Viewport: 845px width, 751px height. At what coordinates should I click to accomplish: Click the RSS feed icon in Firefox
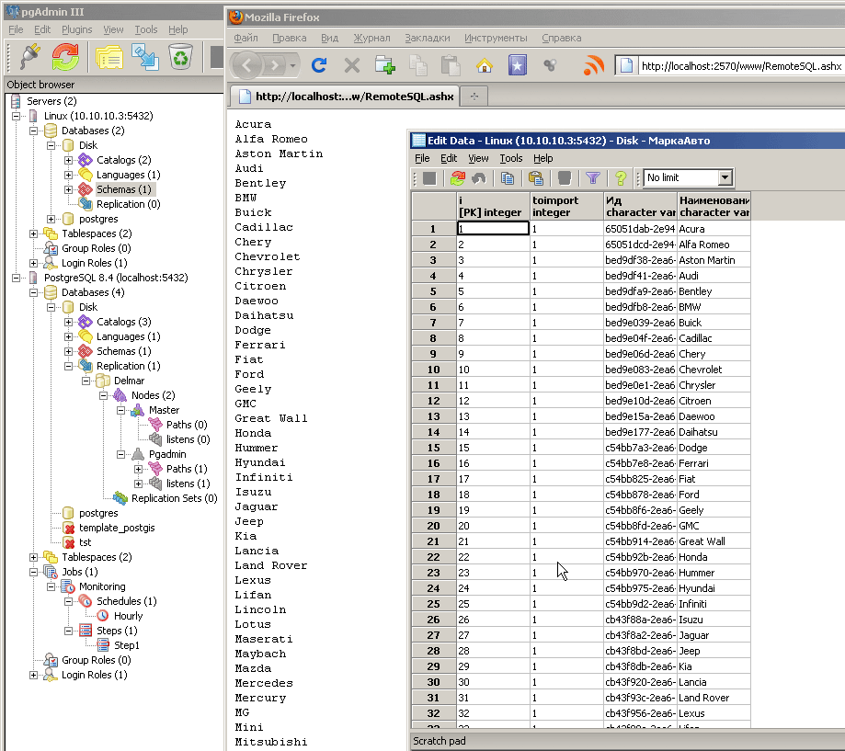point(594,65)
